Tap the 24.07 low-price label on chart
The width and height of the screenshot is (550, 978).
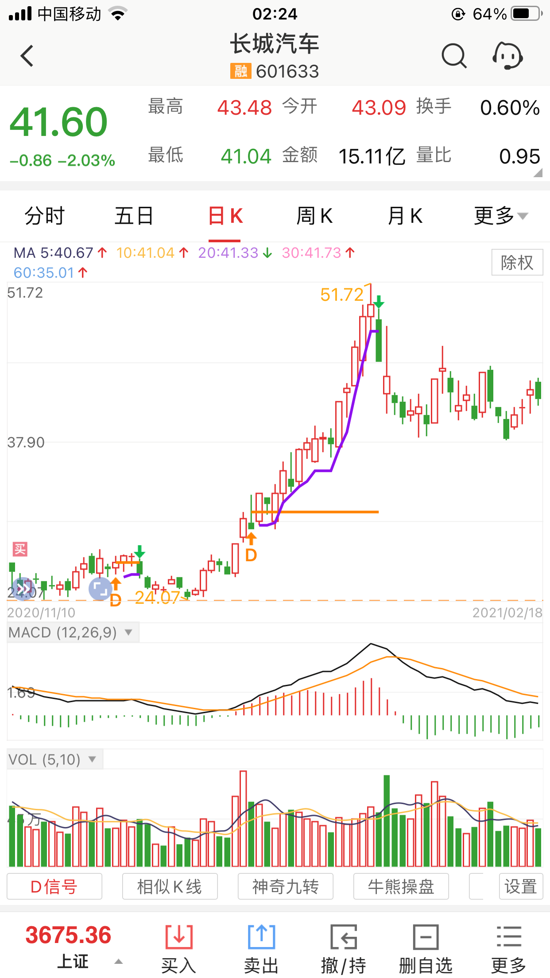point(157,598)
